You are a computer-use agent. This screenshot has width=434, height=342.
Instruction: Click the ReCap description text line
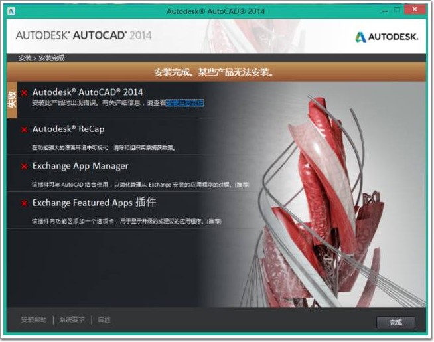[x=104, y=148]
